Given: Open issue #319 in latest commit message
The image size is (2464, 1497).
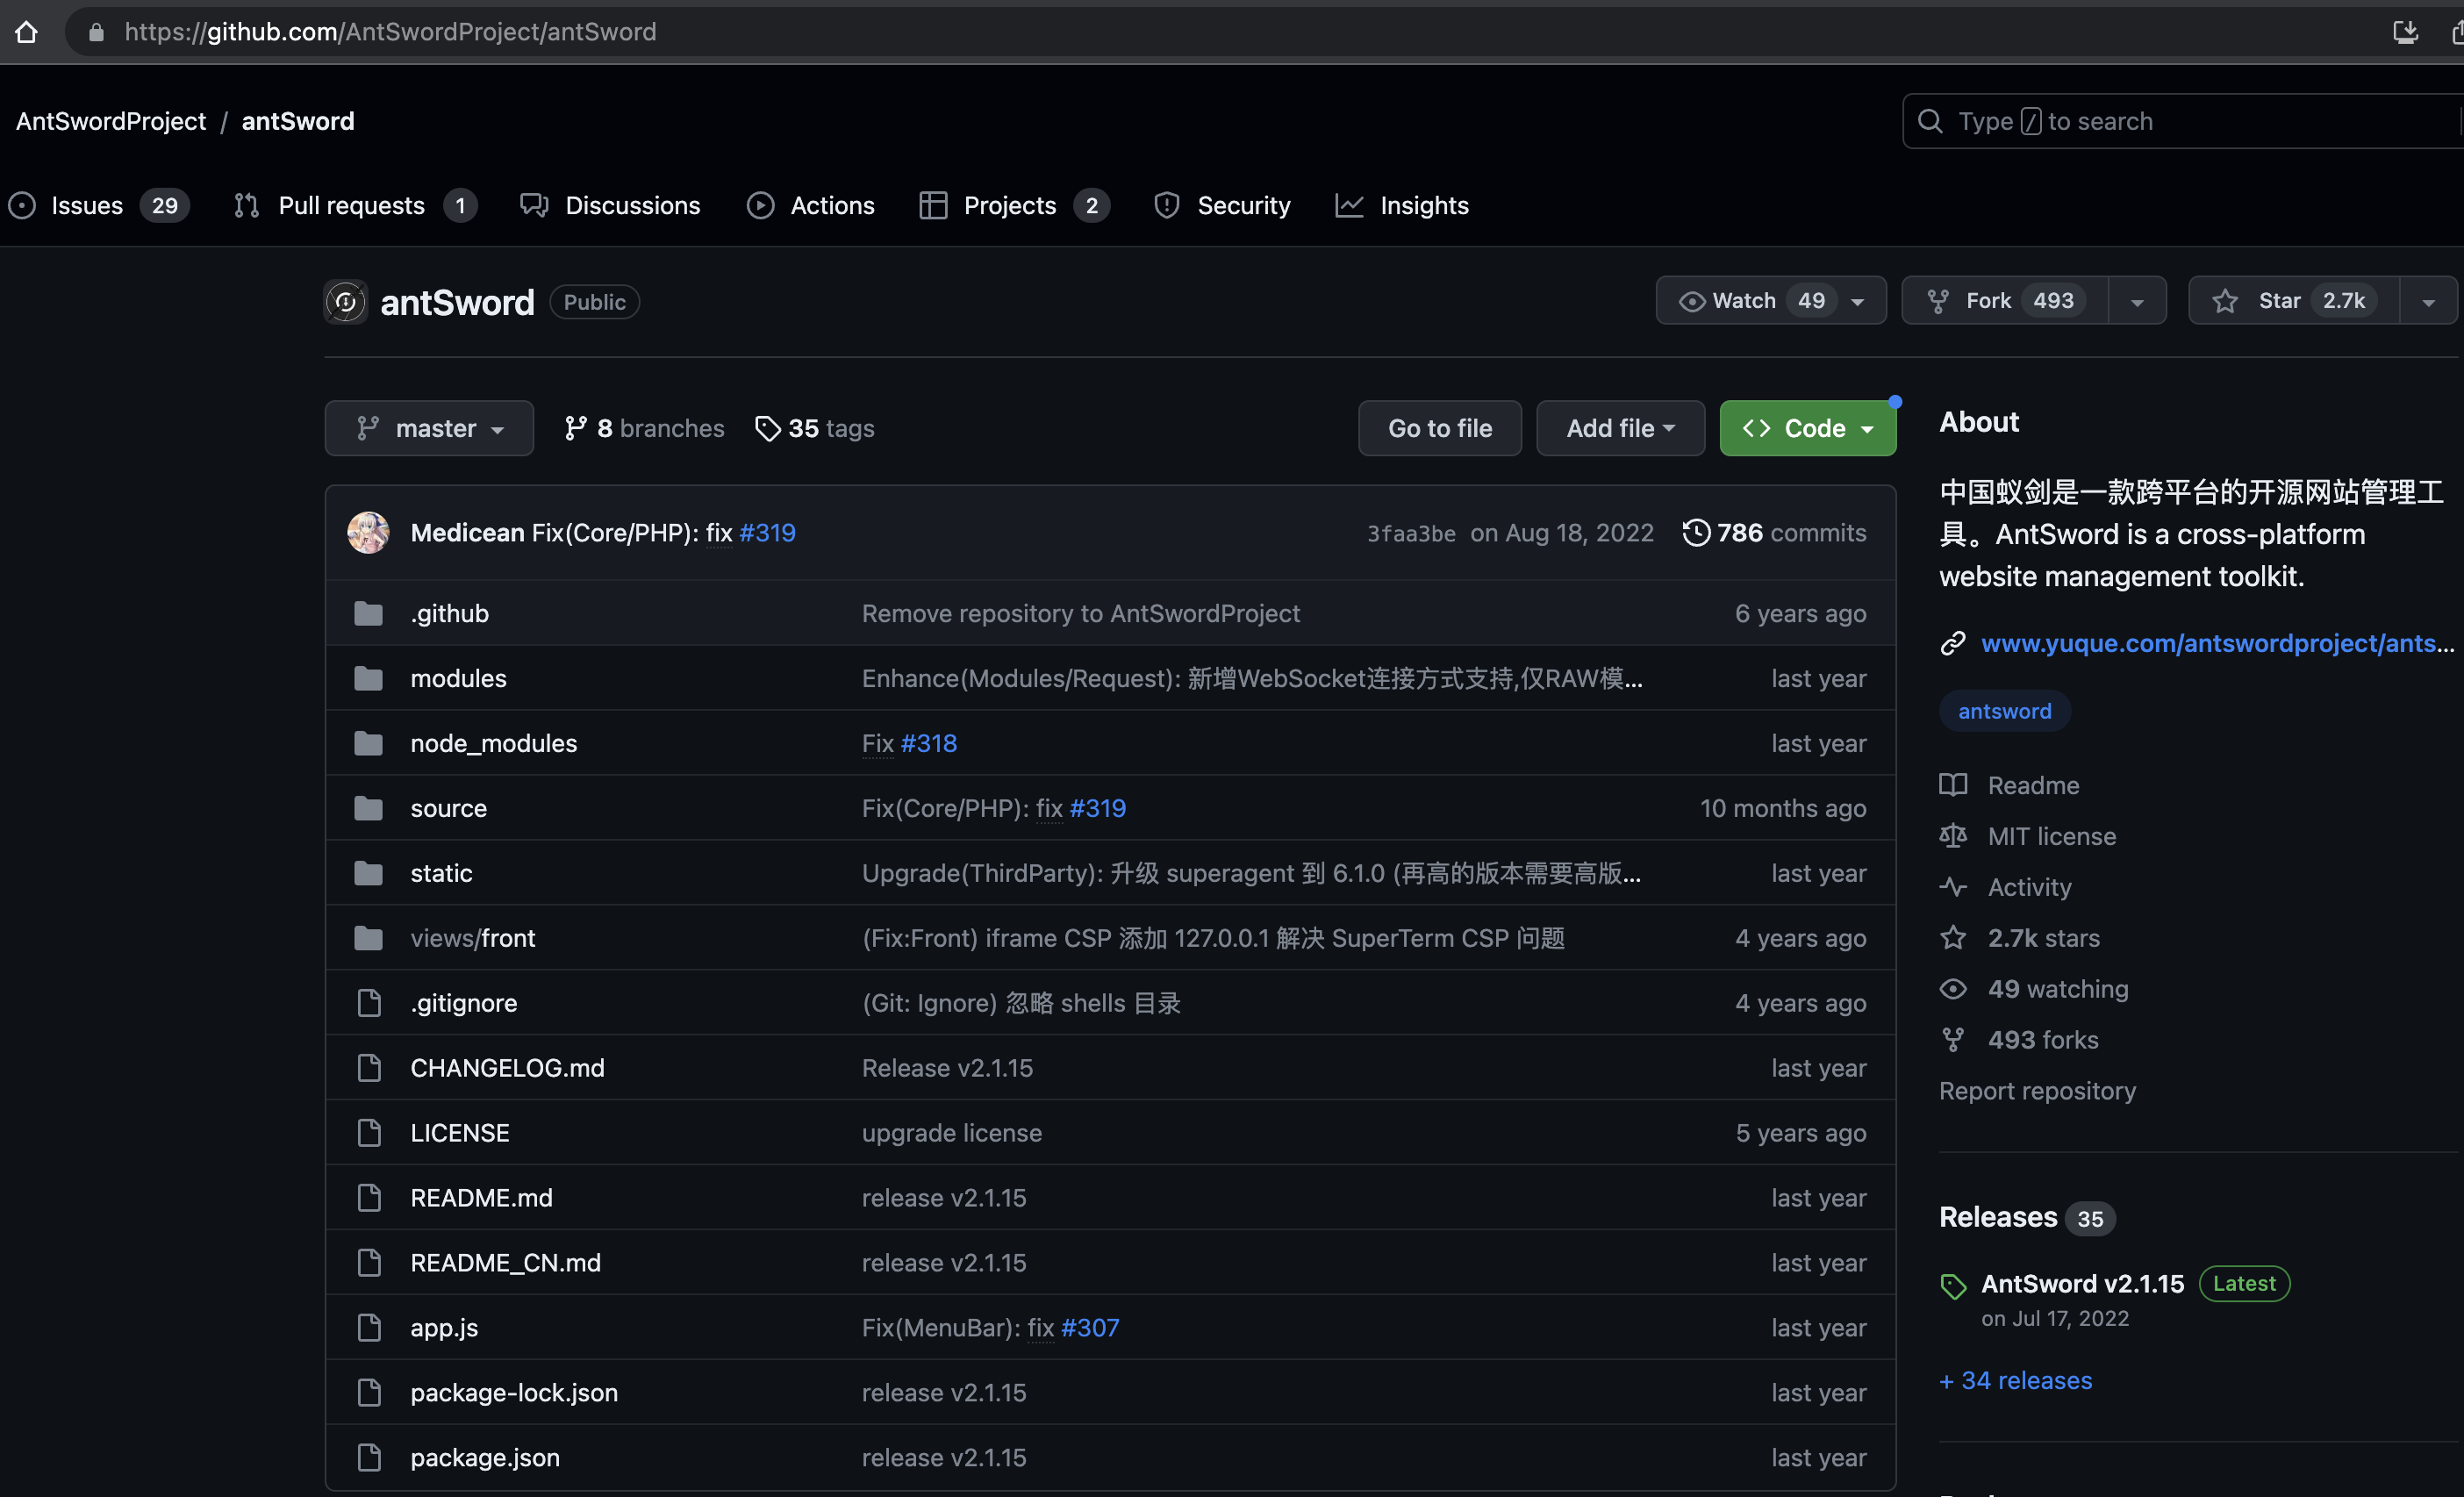Looking at the screenshot, I should [x=767, y=533].
